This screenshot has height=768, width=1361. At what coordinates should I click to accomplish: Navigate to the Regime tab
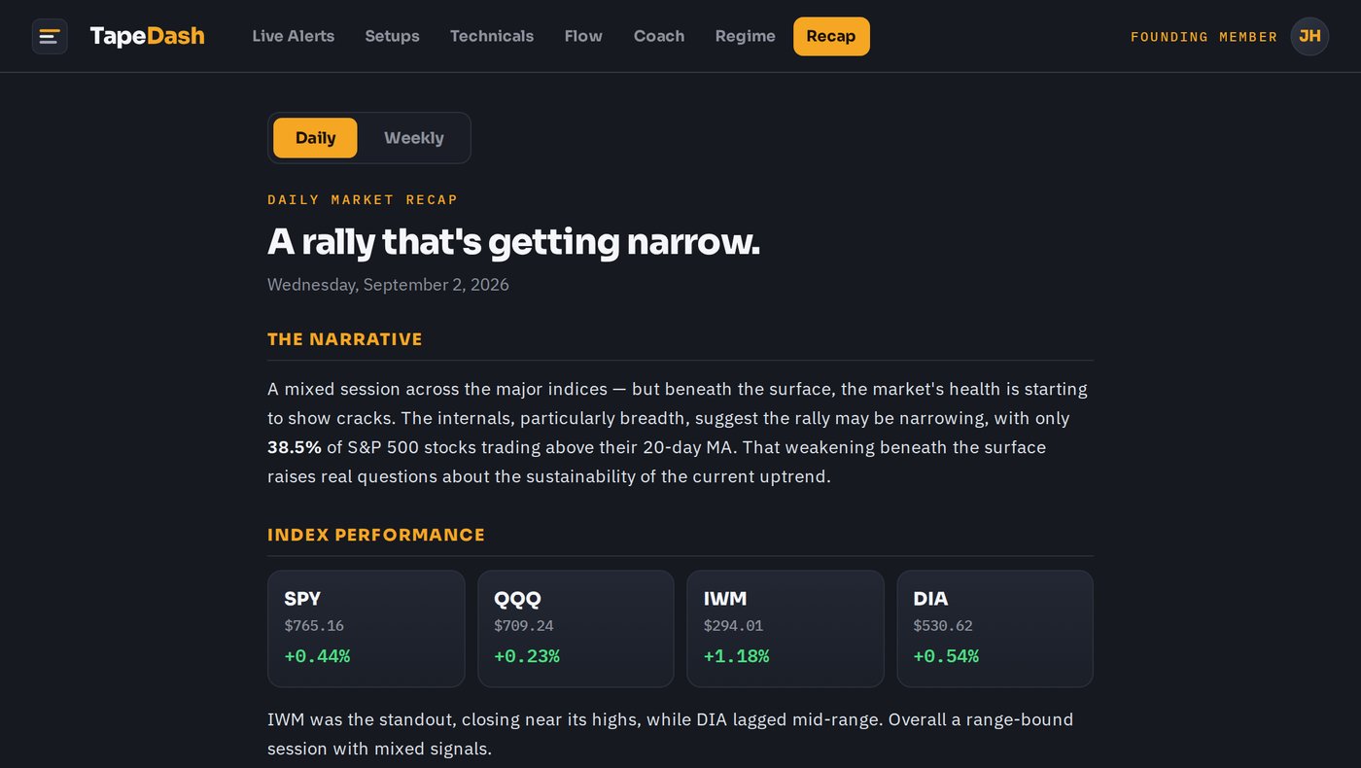(x=746, y=37)
